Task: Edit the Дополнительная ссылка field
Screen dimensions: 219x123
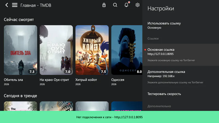Action: point(181,77)
